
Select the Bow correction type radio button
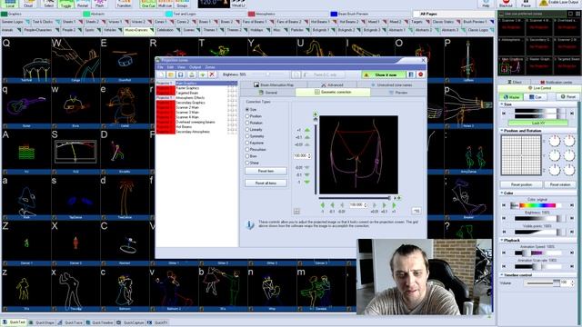click(x=247, y=156)
